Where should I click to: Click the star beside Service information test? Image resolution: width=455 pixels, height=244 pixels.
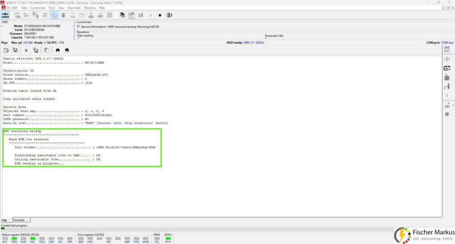[x=78, y=26]
